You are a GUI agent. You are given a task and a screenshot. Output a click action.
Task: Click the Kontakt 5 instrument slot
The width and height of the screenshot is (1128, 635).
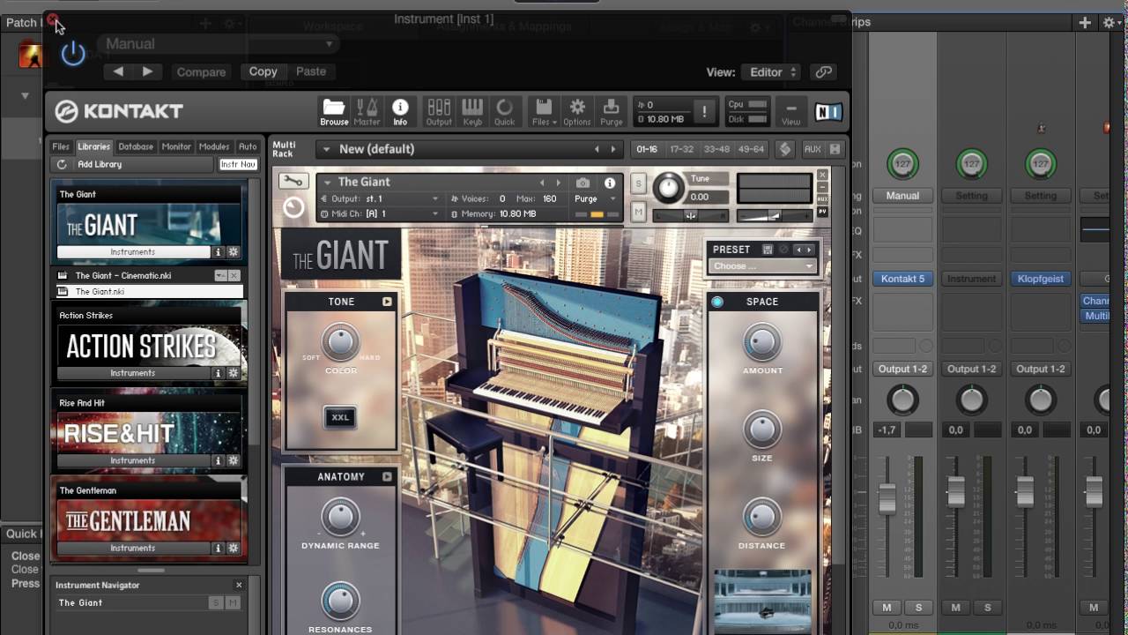pos(902,279)
